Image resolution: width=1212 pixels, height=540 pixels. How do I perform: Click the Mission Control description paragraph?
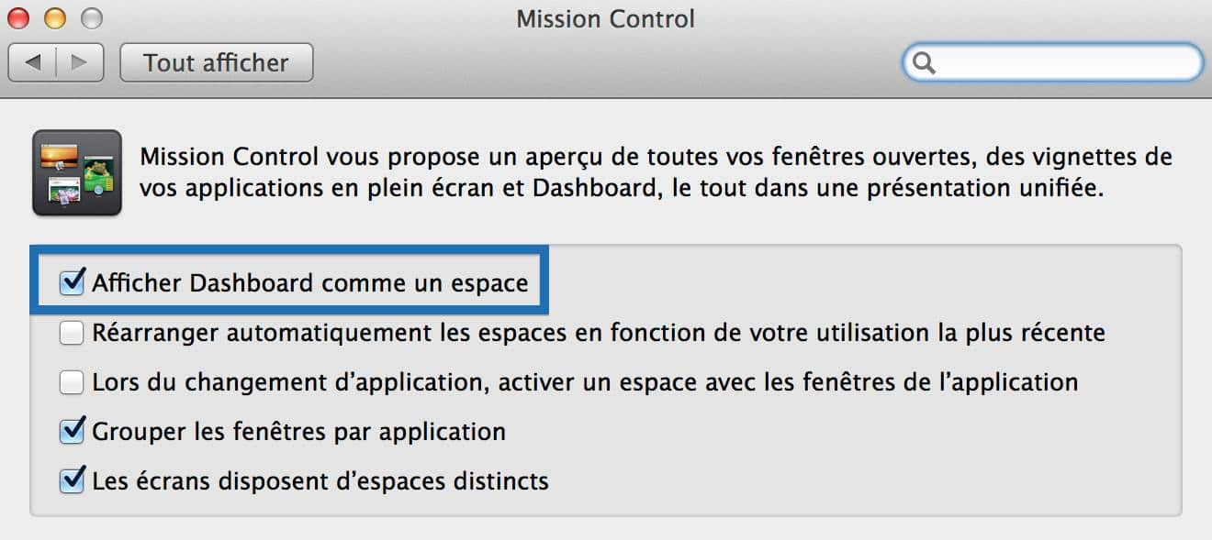pyautogui.click(x=656, y=174)
